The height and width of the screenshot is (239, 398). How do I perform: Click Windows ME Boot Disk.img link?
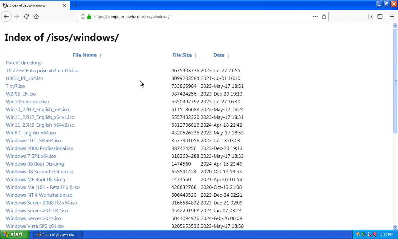(35, 179)
